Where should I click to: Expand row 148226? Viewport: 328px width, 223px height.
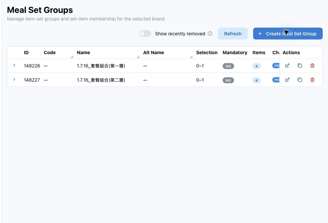(x=14, y=65)
